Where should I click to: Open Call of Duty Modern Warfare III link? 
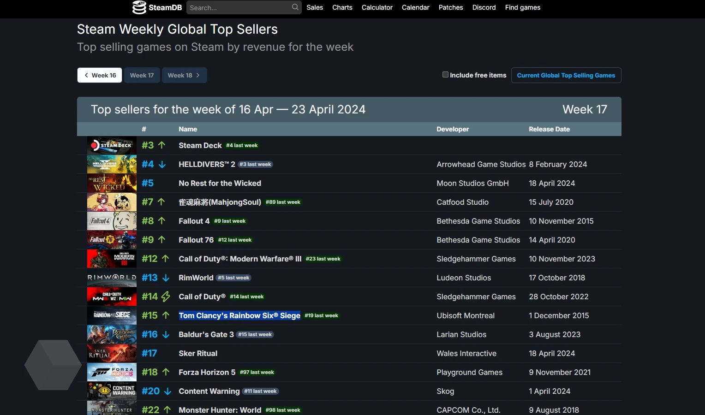tap(240, 259)
